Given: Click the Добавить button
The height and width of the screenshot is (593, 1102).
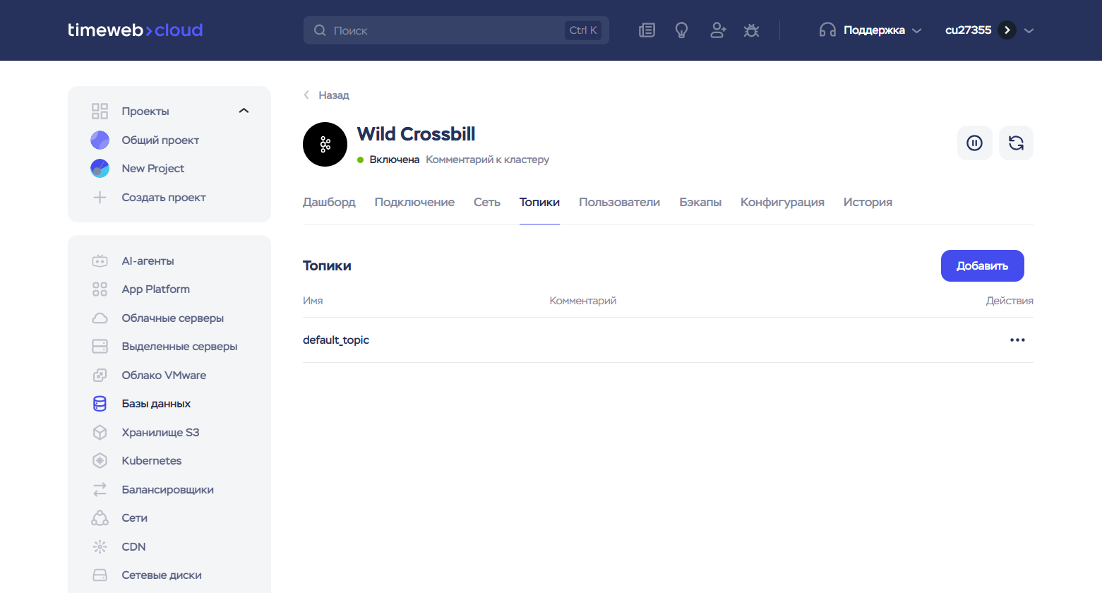Looking at the screenshot, I should point(982,266).
